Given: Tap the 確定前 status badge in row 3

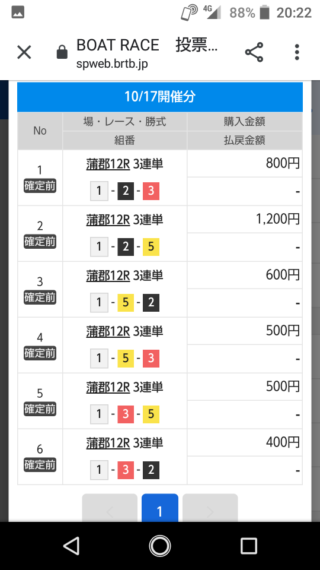Looking at the screenshot, I should (40, 297).
